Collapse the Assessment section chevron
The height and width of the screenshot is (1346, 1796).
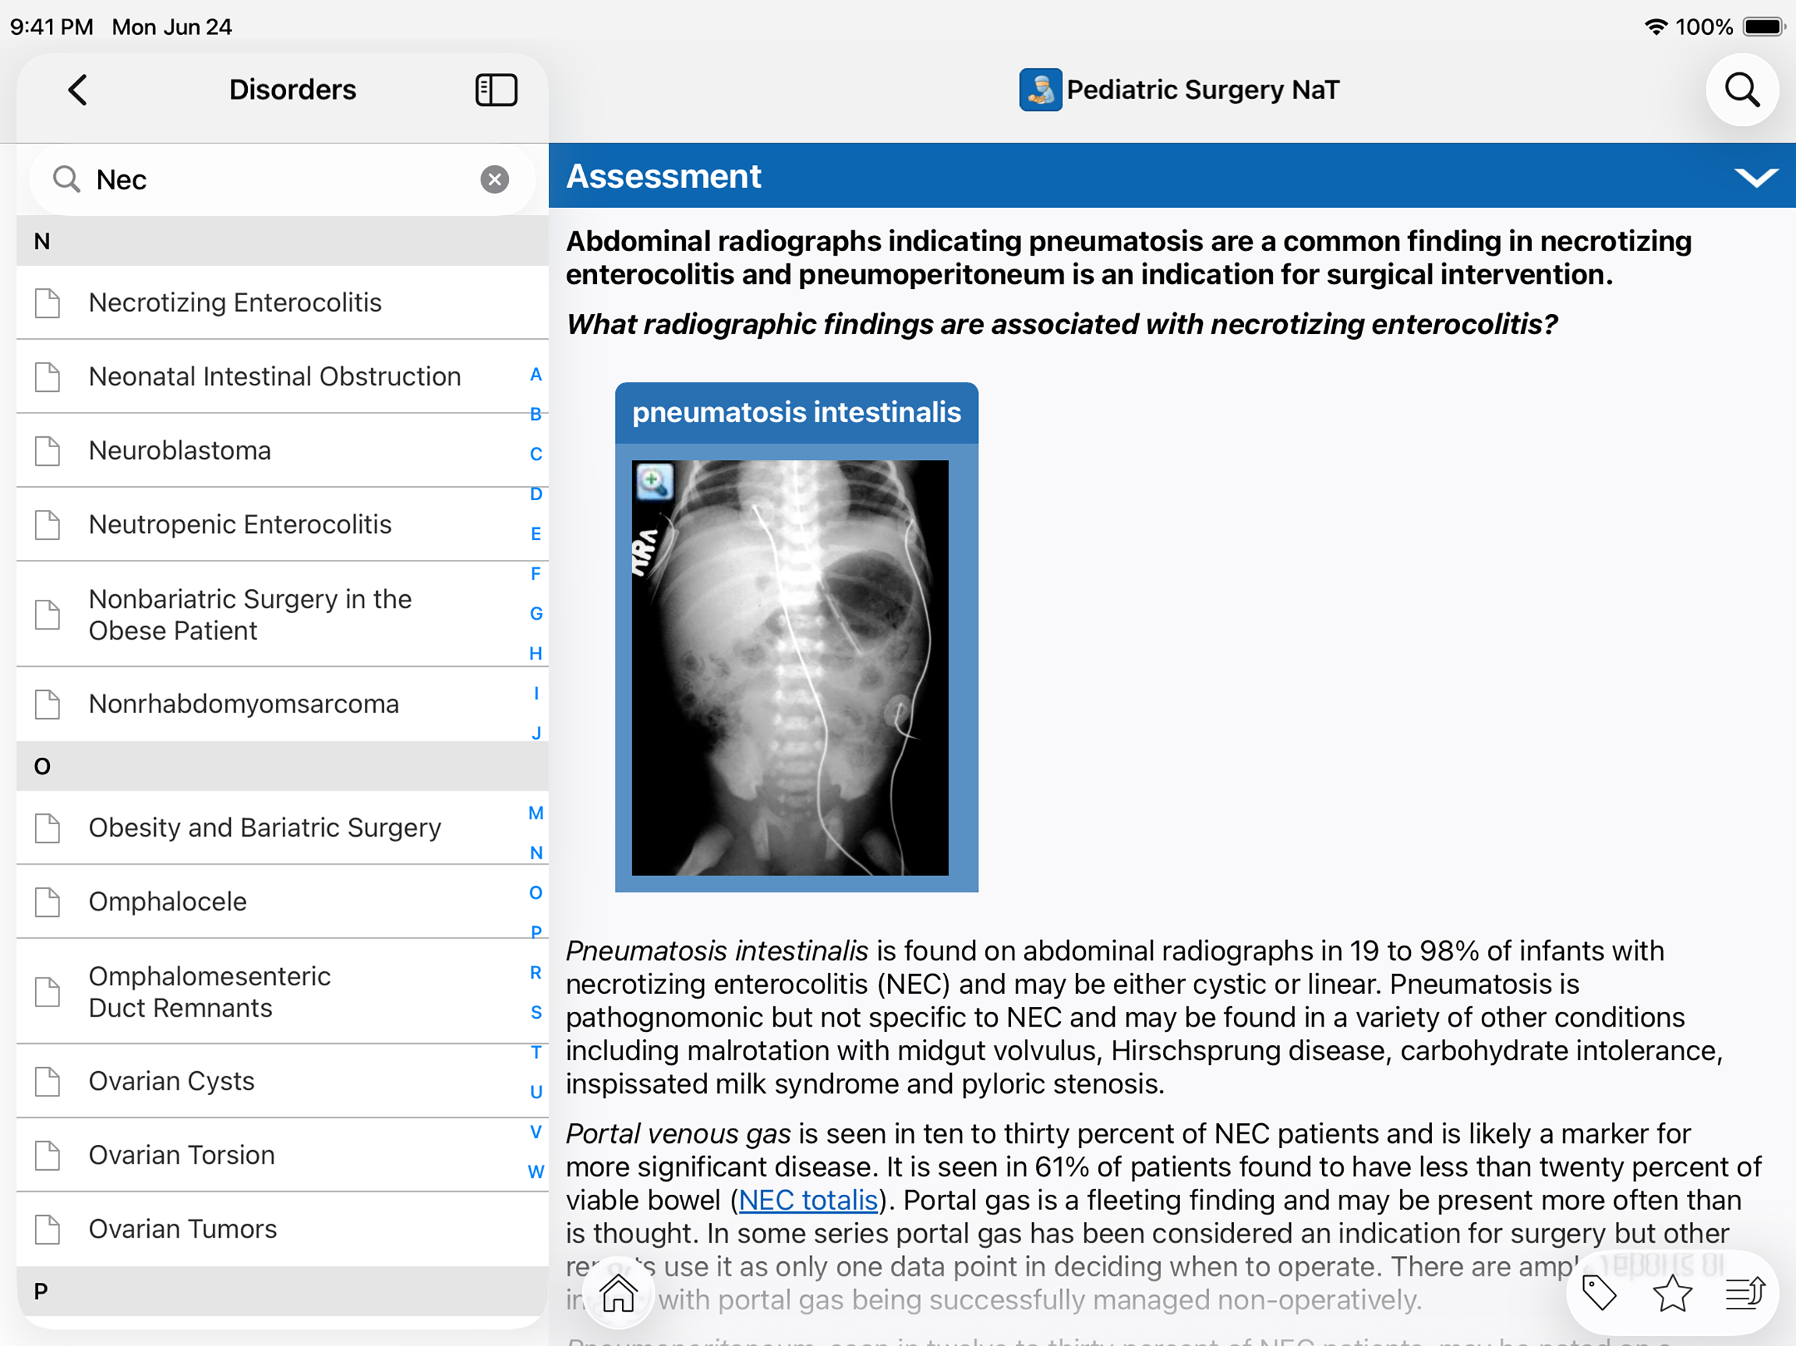tap(1755, 177)
